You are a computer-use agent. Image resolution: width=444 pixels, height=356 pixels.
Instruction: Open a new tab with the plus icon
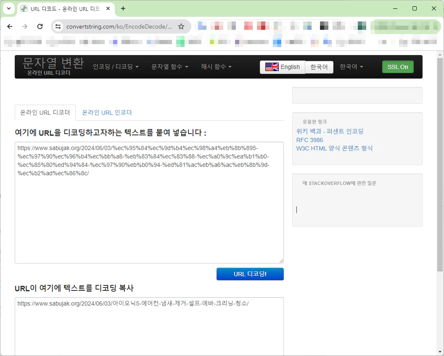coord(122,8)
